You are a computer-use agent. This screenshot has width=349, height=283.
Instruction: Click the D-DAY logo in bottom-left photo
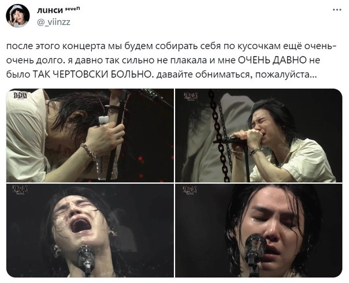click(20, 190)
